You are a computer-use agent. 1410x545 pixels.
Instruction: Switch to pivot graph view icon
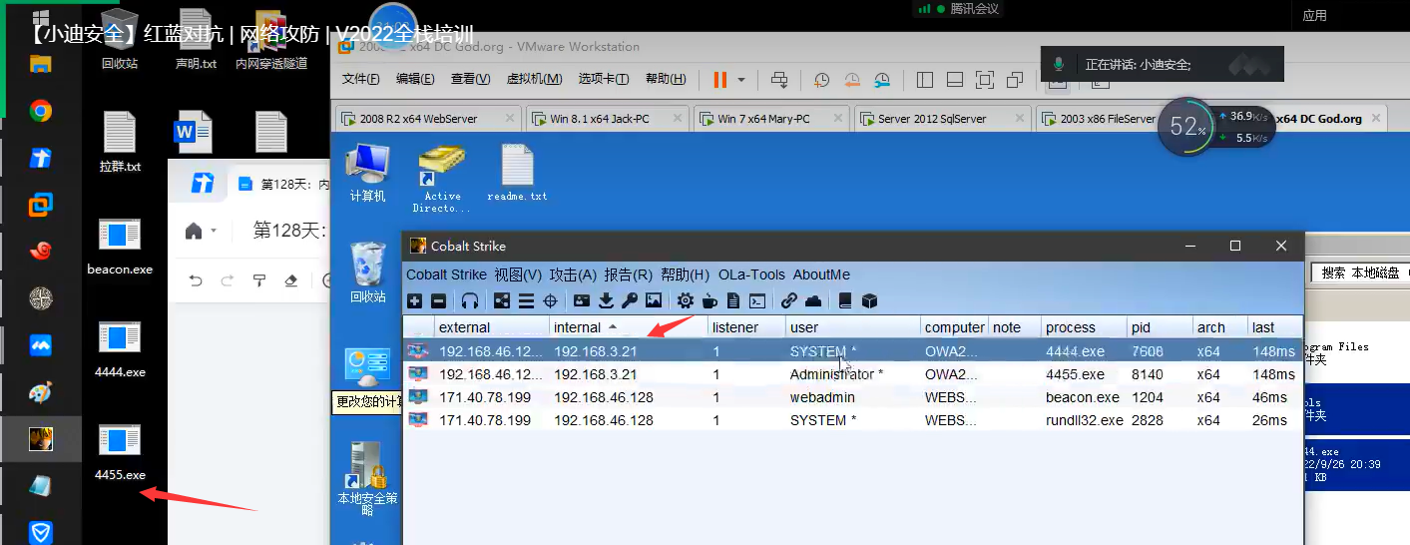(x=502, y=300)
